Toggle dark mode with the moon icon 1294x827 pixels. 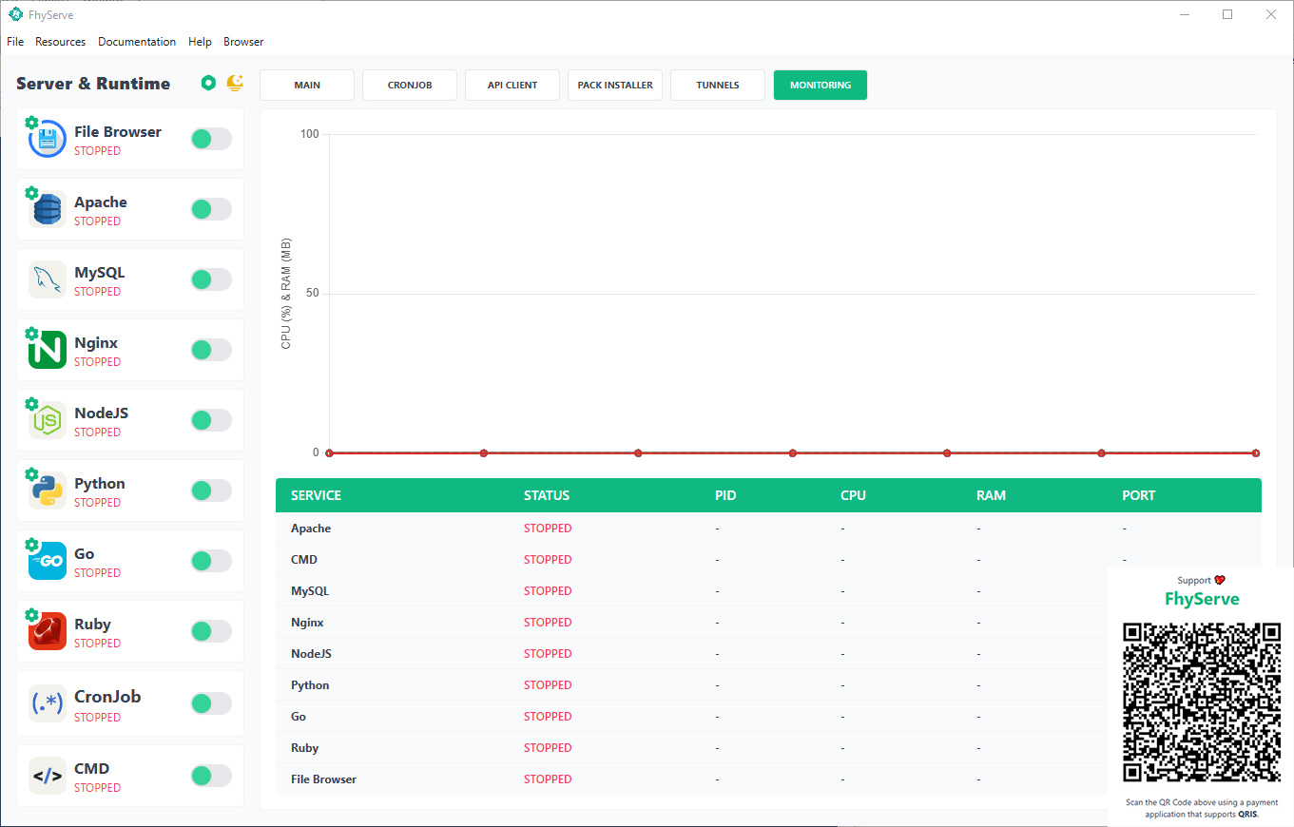pos(235,84)
